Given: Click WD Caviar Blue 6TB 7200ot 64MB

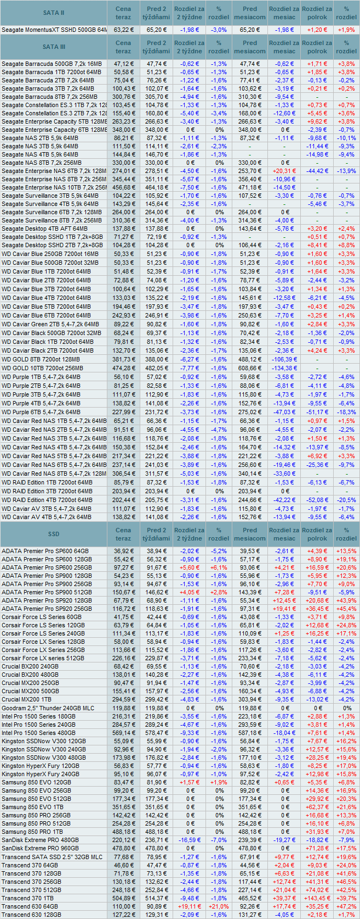Looking at the screenshot, I should pyautogui.click(x=46, y=315).
